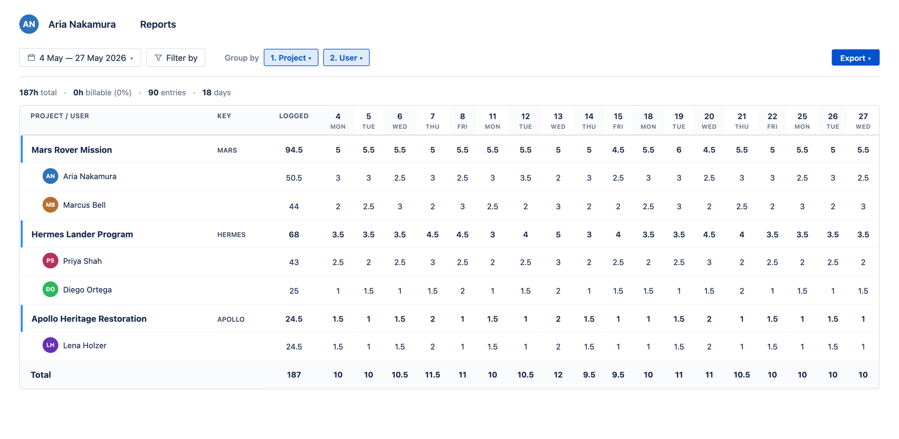Collapse the Mars Rover Mission project row

(71, 150)
